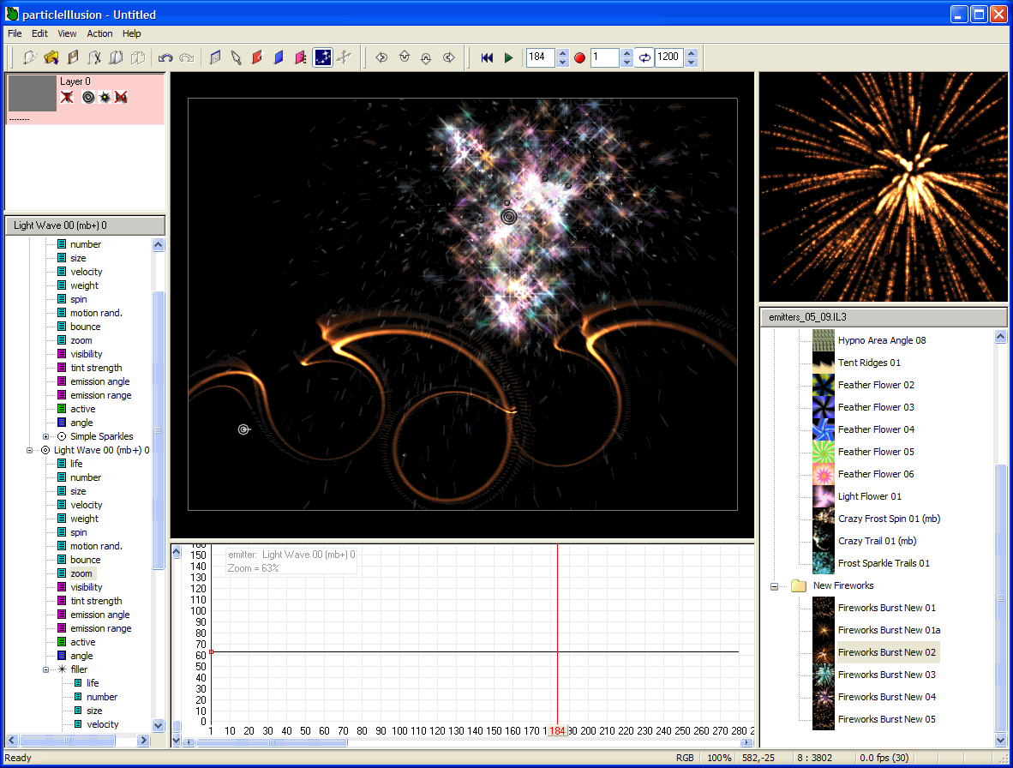This screenshot has height=768, width=1013.
Task: Toggle the loop playback icon
Action: click(x=644, y=57)
